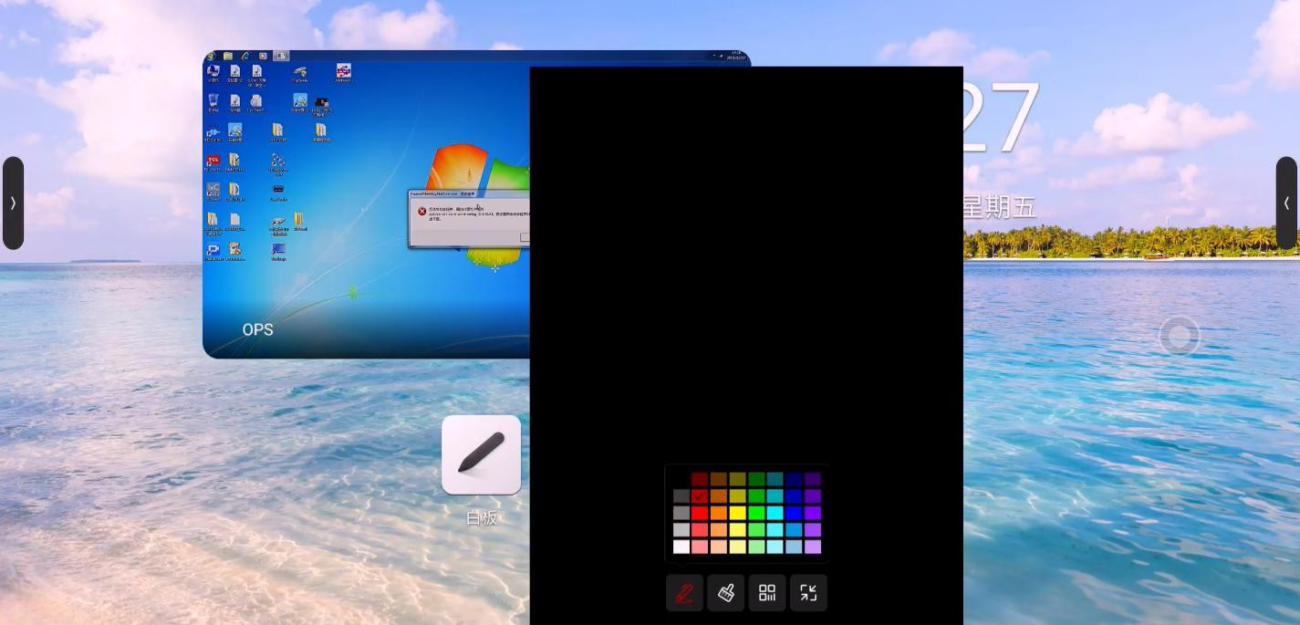1300x625 pixels.
Task: Click the Internet Explorer taskbar icon
Action: (x=244, y=57)
